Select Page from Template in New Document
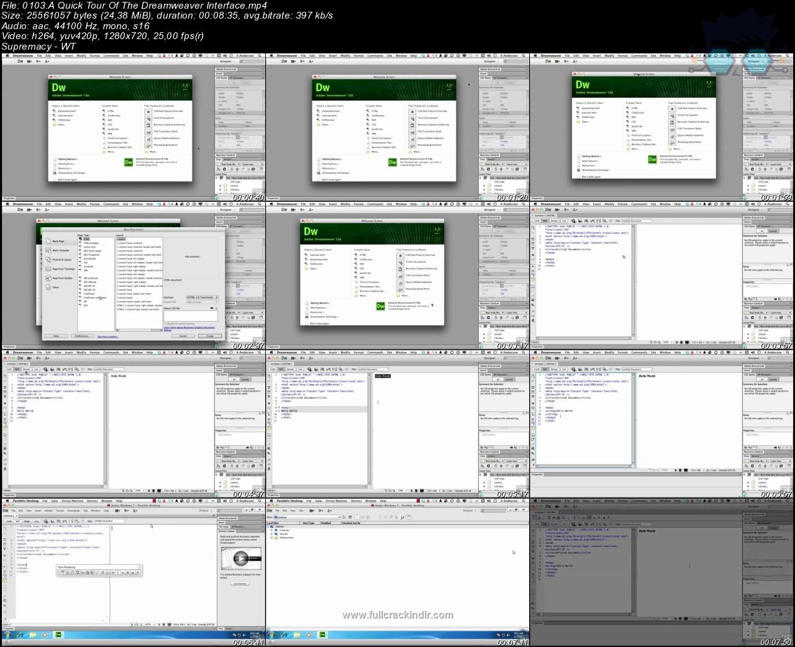 59,269
